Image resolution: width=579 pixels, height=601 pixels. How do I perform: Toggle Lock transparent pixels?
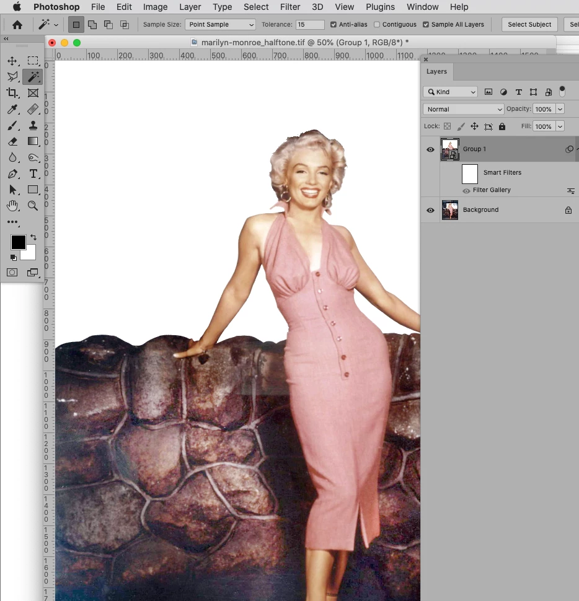click(x=447, y=126)
